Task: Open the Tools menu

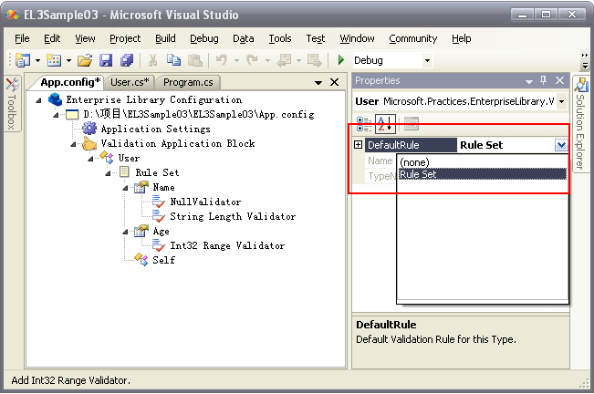Action: (280, 38)
